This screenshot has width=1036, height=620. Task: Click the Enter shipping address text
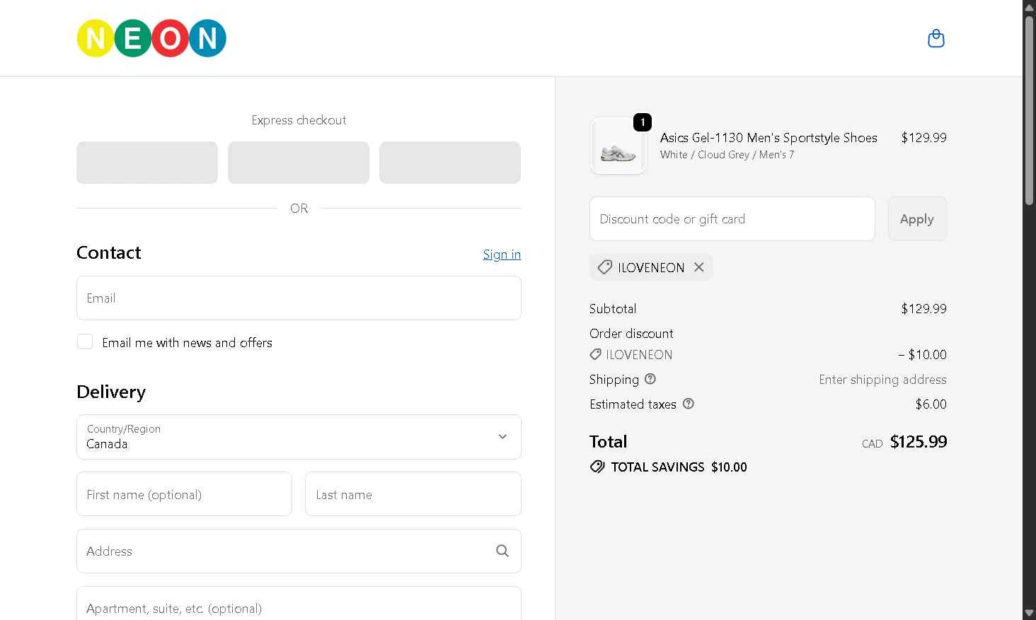point(882,380)
